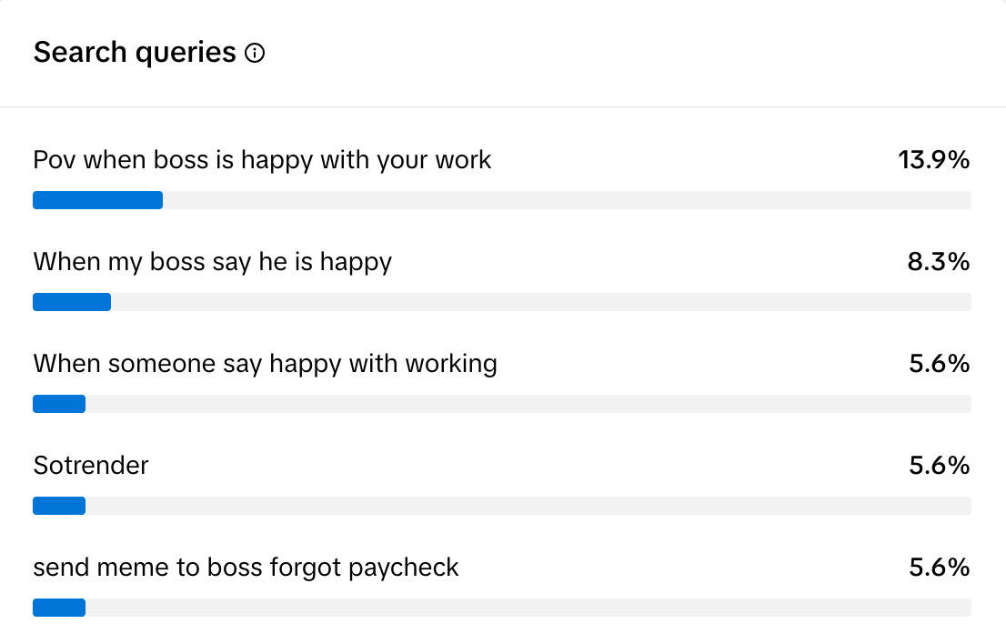This screenshot has height=644, width=1006.
Task: Click 'When someone say happy with working' query
Action: 265,364
